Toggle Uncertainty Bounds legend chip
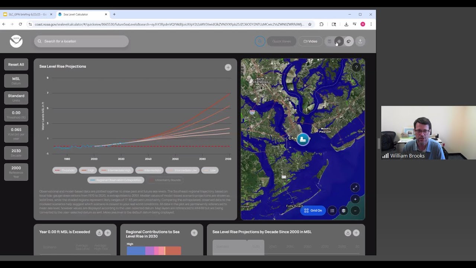Image resolution: width=476 pixels, height=268 pixels. 165,180
